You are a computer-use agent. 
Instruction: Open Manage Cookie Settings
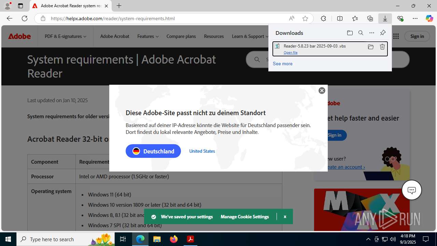click(245, 217)
